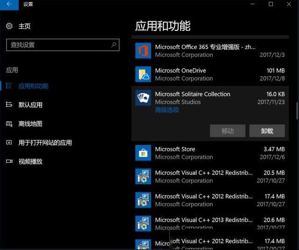The width and height of the screenshot is (299, 250).
Task: Open 离线地图 settings page
Action: tap(30, 124)
